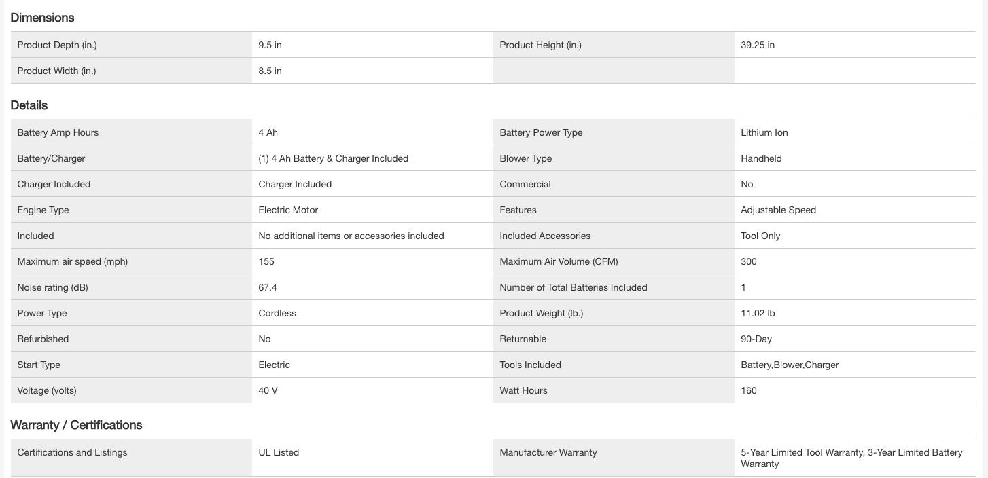
Task: Select the 11.02 lb product weight value
Action: coord(758,314)
